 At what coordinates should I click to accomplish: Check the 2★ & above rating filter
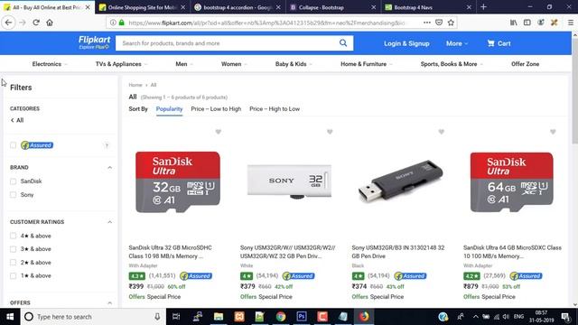(x=14, y=263)
